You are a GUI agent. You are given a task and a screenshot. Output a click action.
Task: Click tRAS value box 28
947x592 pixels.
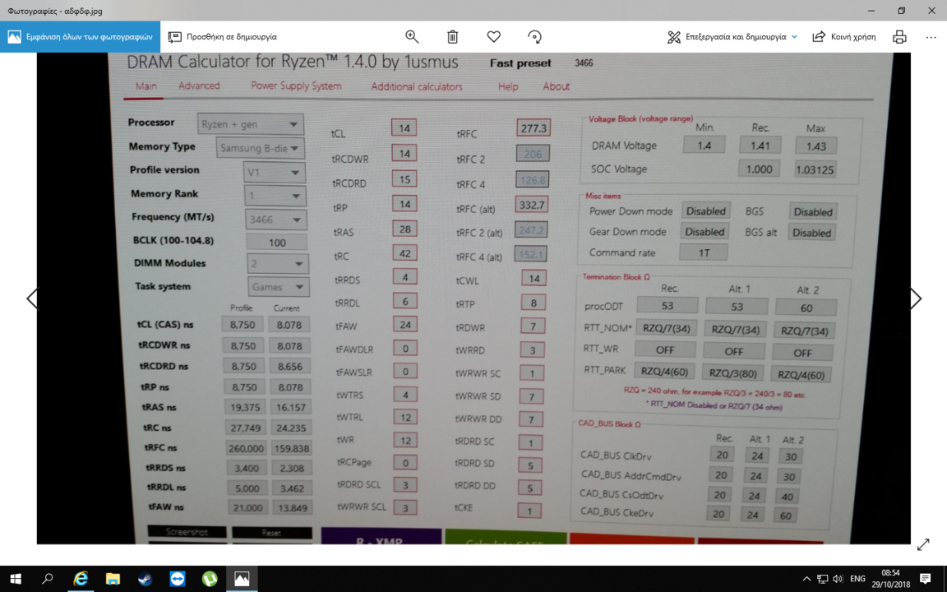(x=404, y=229)
